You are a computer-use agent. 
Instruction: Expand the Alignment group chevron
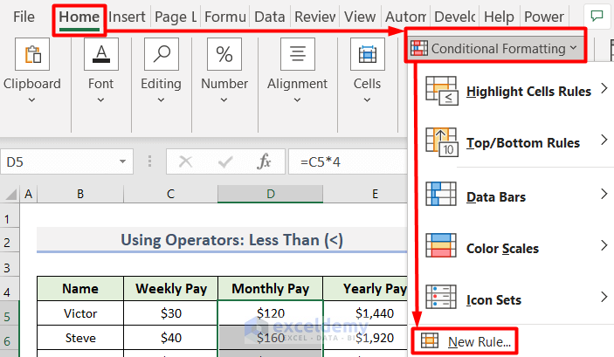tap(297, 100)
